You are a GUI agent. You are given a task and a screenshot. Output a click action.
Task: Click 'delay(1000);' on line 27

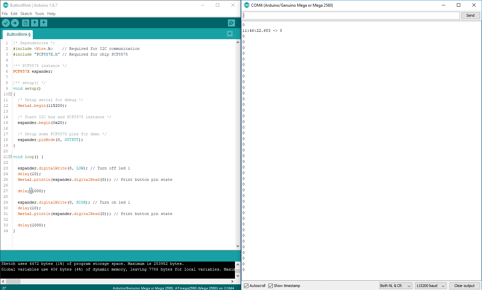click(x=31, y=191)
